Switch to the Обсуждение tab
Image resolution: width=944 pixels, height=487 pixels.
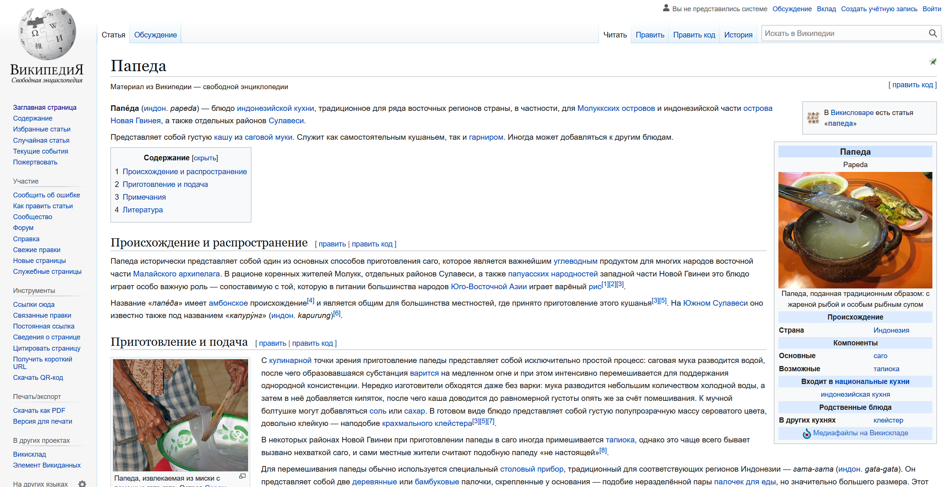click(155, 35)
